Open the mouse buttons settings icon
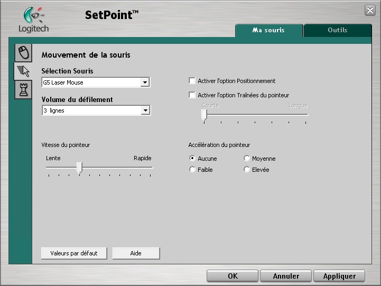Screen dimensions: 381x286 (24, 53)
